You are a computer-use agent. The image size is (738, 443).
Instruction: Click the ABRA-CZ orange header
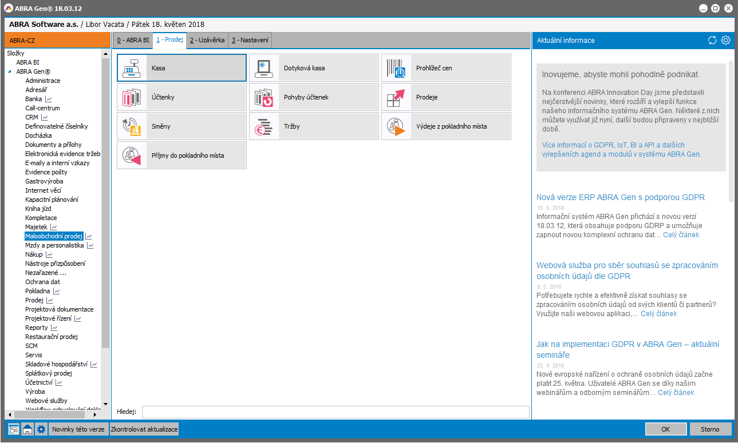pyautogui.click(x=57, y=40)
